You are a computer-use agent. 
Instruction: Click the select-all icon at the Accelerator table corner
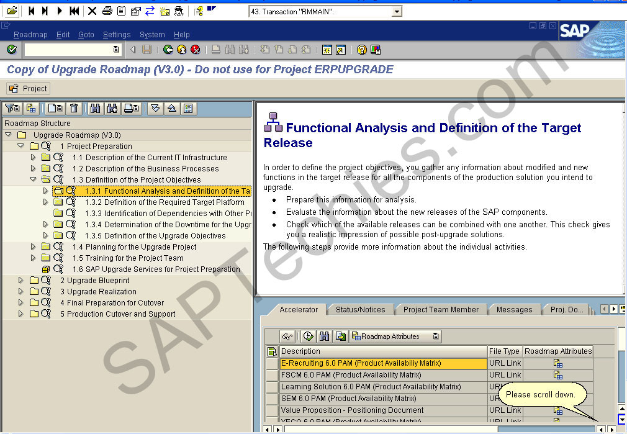coord(272,351)
